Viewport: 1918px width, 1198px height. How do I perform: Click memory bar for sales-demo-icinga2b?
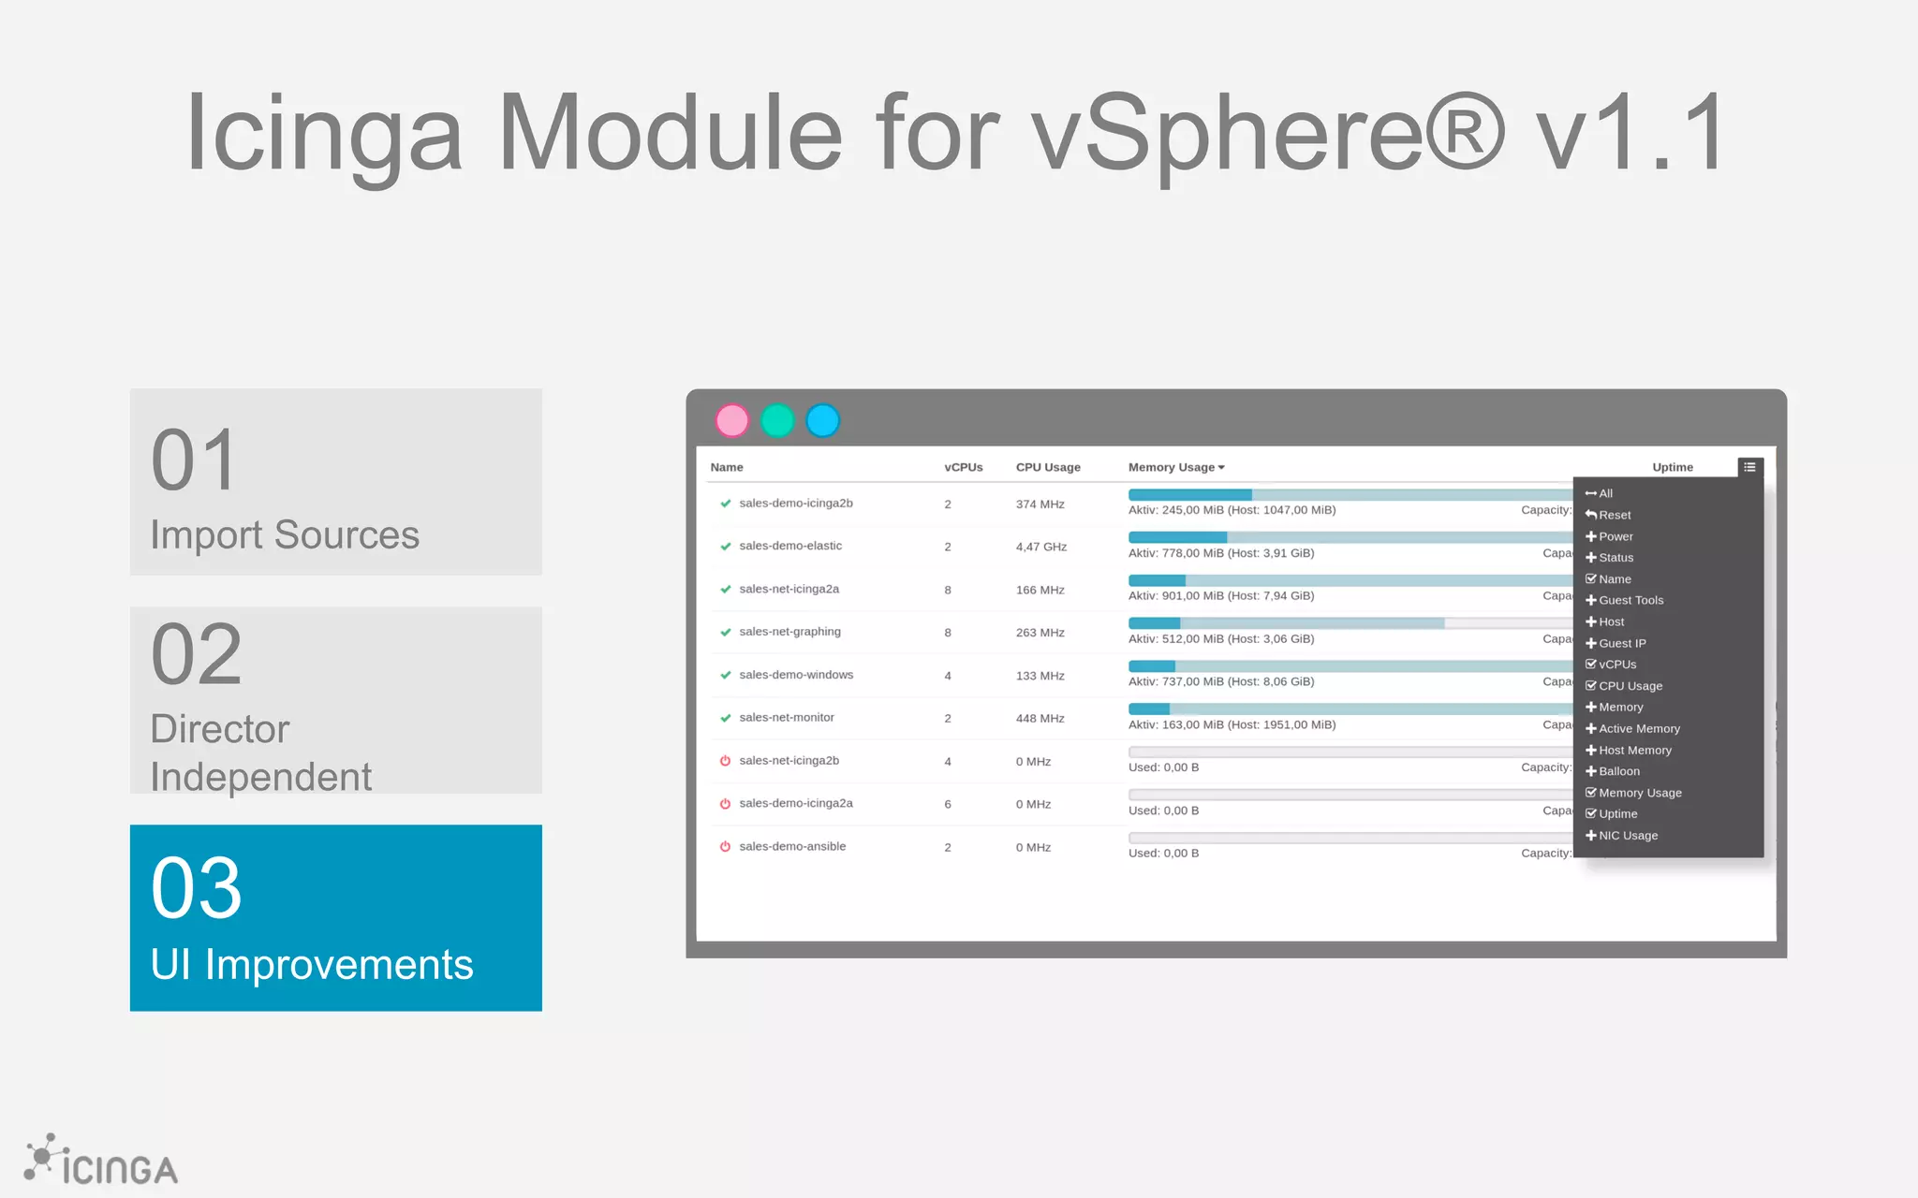pyautogui.click(x=1350, y=494)
